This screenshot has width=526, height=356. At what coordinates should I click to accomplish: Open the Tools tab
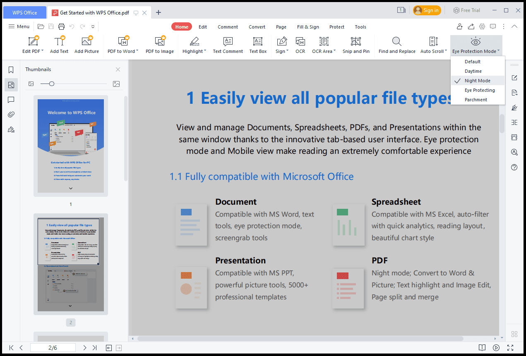click(x=360, y=27)
